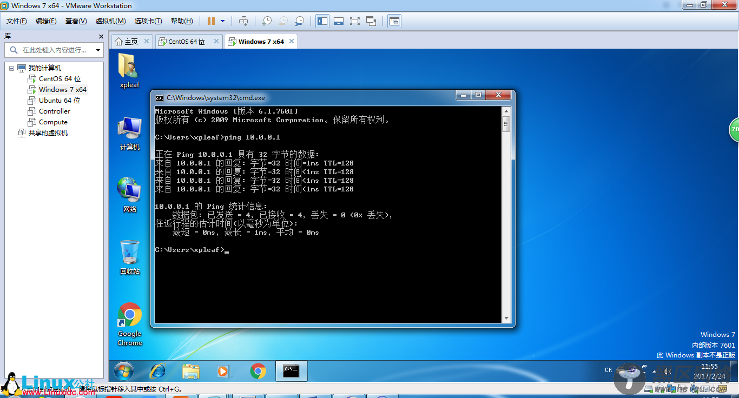Image resolution: width=739 pixels, height=398 pixels.
Task: Click the 内部版本 7601 desktop text
Action: click(714, 345)
